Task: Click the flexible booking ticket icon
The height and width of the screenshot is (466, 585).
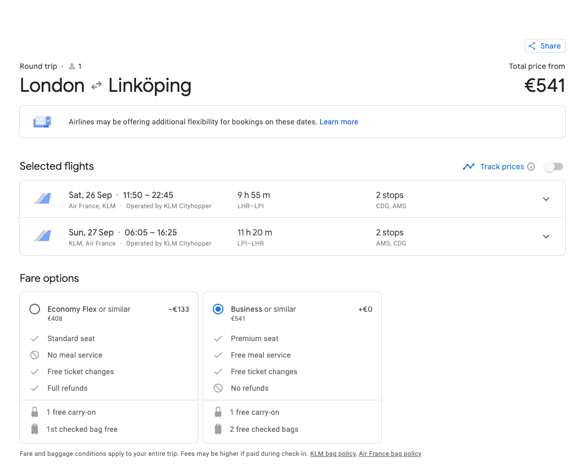Action: (42, 122)
